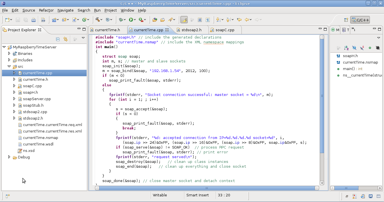Collapse the src folder
This screenshot has width=384, height=202.
pos(10,66)
